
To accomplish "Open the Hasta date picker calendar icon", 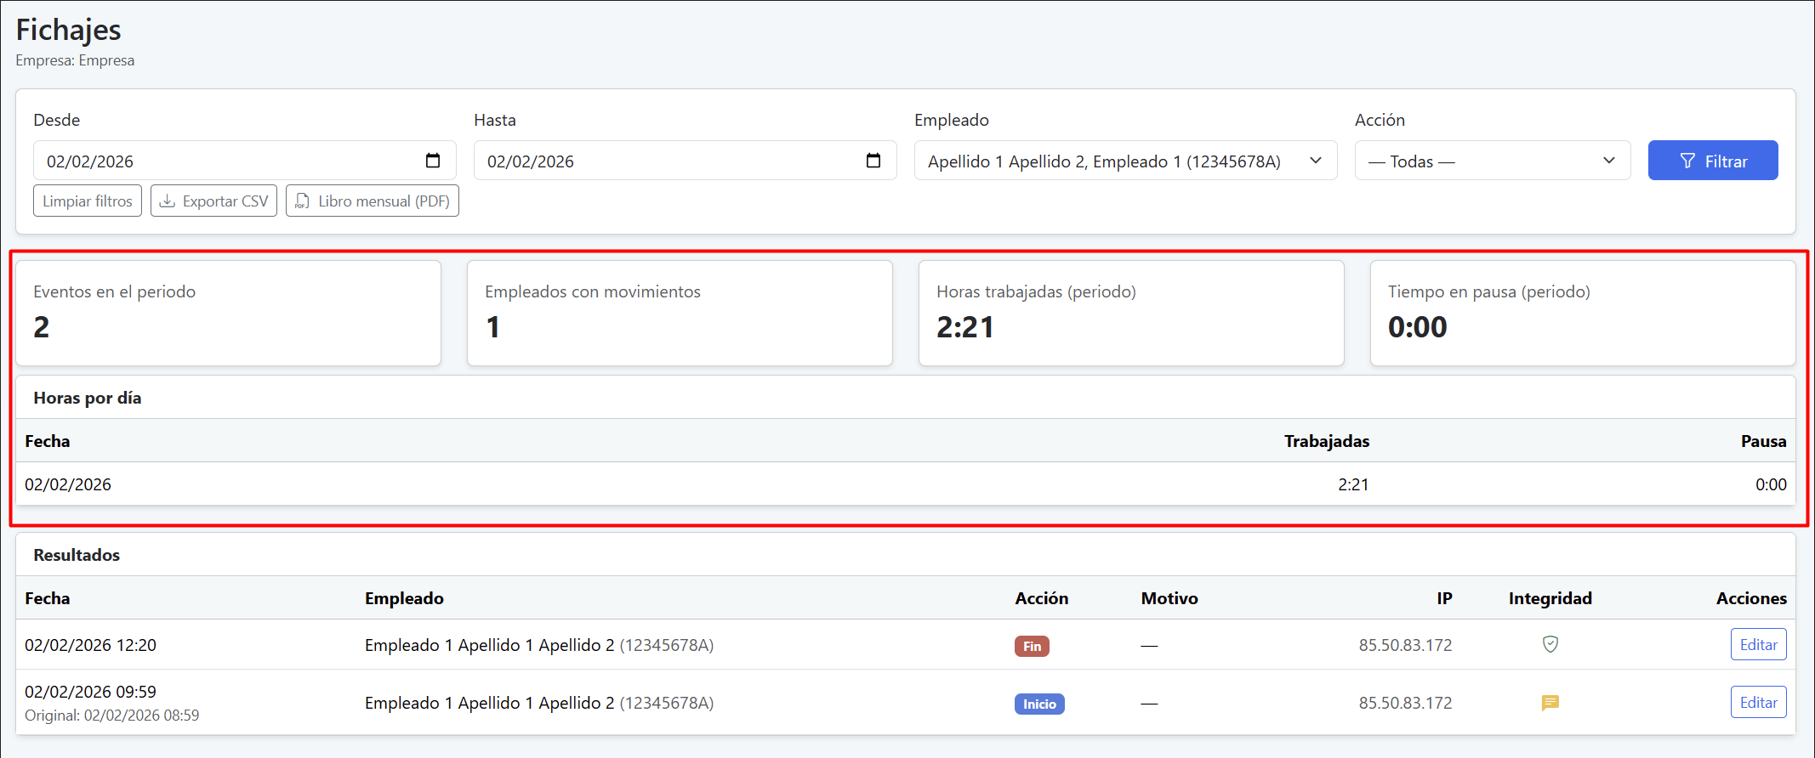I will 873,161.
